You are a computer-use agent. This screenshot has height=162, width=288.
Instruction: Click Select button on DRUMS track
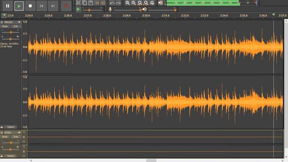(11, 127)
